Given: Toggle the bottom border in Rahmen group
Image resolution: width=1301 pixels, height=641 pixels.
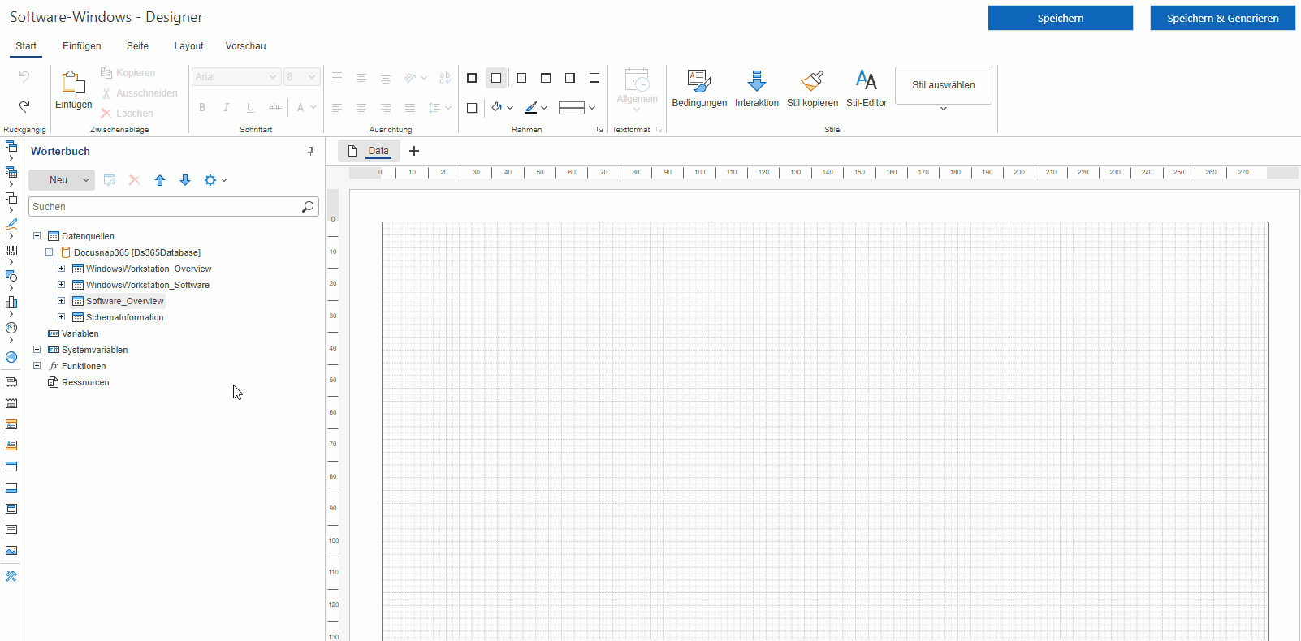Looking at the screenshot, I should (594, 78).
